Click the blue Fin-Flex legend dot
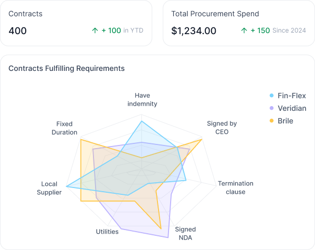This screenshot has height=250, width=315. pyautogui.click(x=271, y=96)
